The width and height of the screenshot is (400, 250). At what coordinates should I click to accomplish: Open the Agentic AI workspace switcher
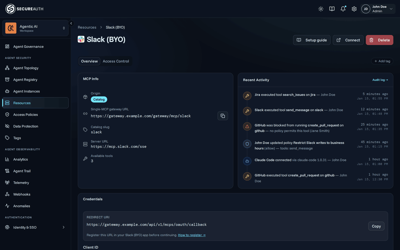(35, 28)
